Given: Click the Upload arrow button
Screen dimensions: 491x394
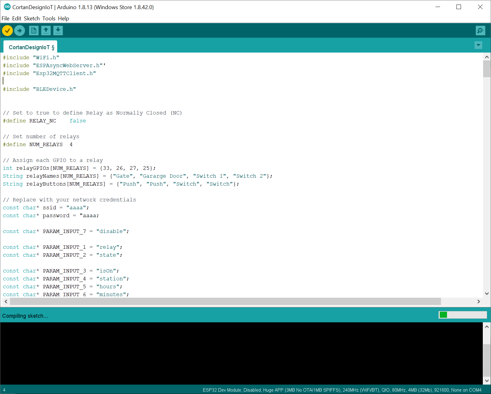Looking at the screenshot, I should [19, 30].
